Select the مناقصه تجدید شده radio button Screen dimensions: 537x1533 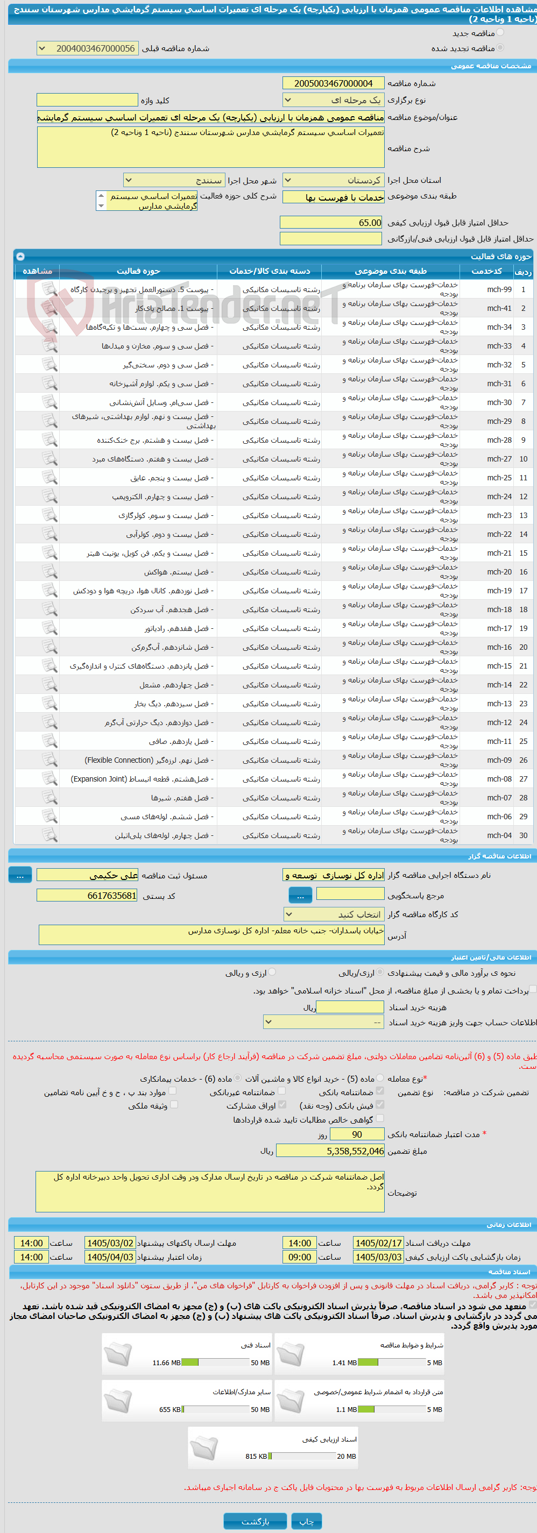point(500,48)
